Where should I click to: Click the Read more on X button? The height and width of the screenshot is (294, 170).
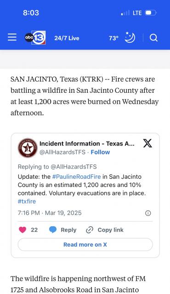(x=85, y=244)
